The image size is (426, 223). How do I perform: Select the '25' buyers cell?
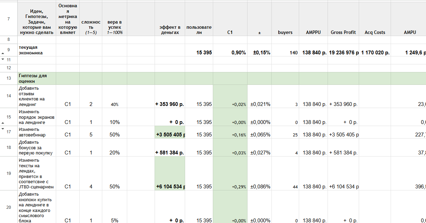click(285, 132)
